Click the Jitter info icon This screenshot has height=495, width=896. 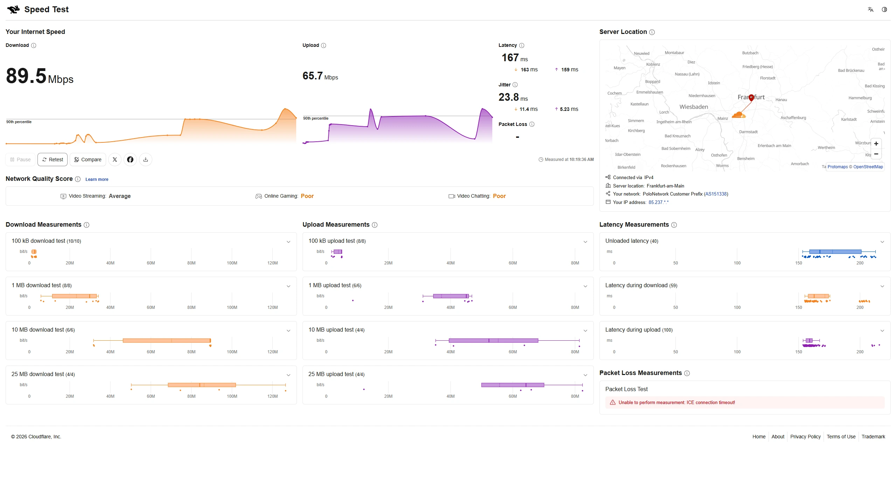coord(515,85)
